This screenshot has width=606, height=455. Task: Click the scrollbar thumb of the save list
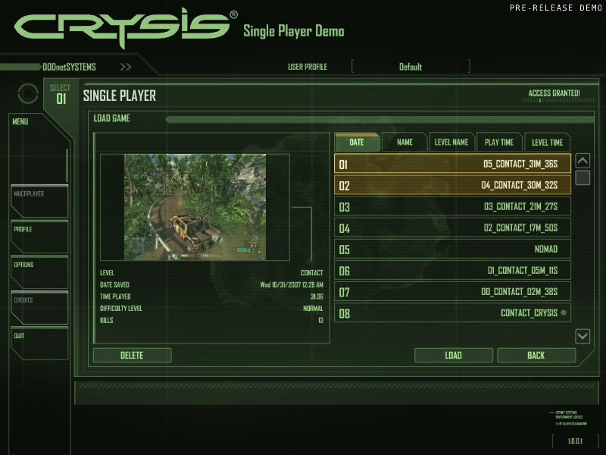pyautogui.click(x=583, y=178)
